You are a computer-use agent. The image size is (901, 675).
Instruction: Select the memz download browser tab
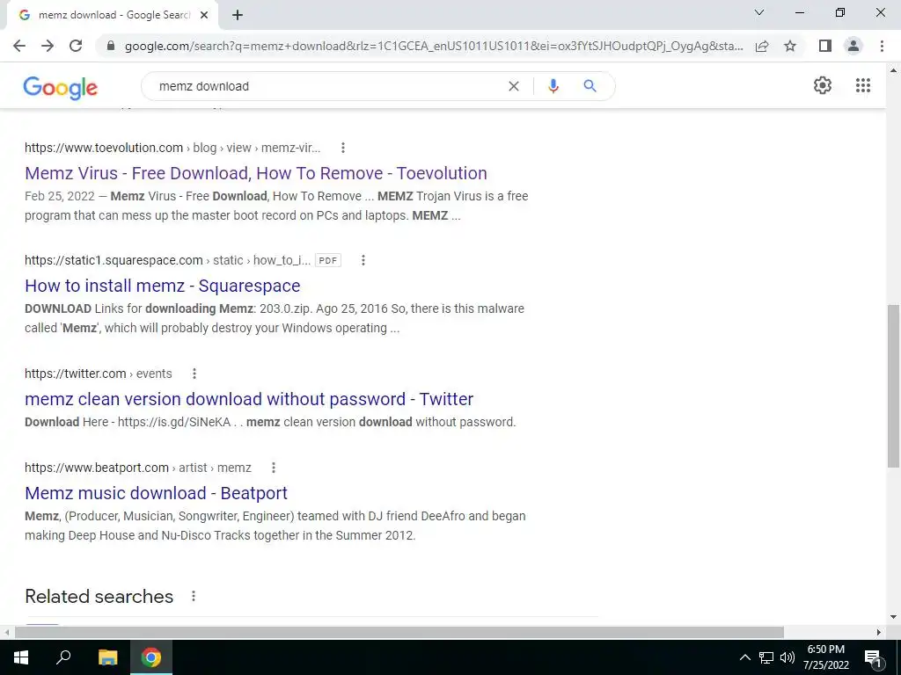point(113,15)
